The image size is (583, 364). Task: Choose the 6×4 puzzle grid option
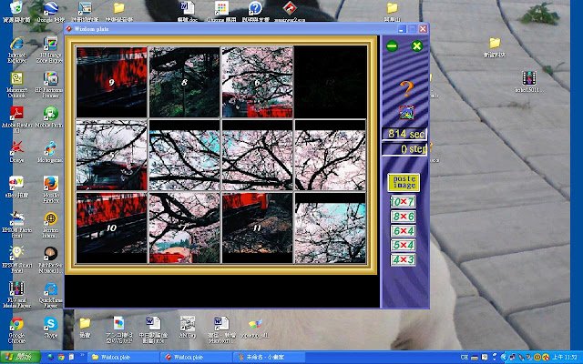pos(403,231)
